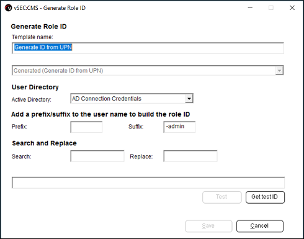
Task: Click the Template name input field
Action: [148, 48]
